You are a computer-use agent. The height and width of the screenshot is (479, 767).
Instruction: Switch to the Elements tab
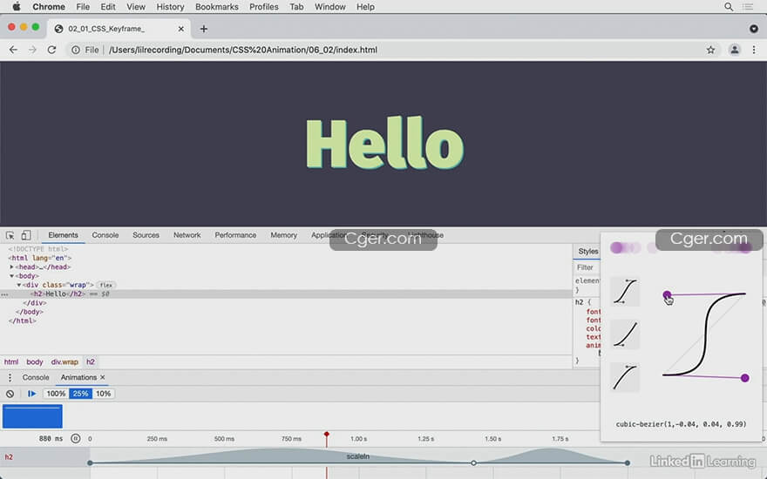(63, 235)
